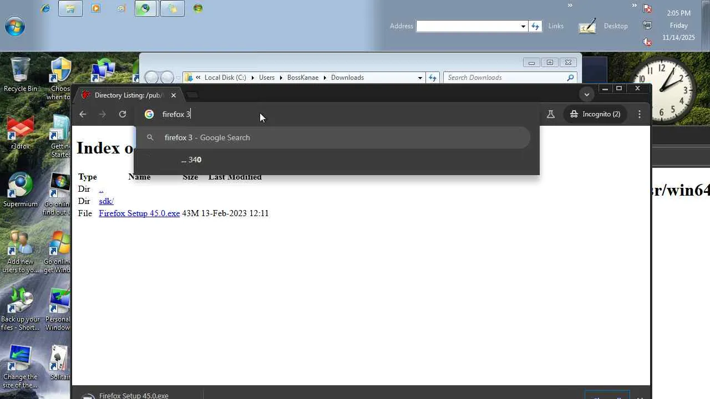This screenshot has width=710, height=399.
Task: Open Recycle Bin on the desktop
Action: tap(21, 75)
